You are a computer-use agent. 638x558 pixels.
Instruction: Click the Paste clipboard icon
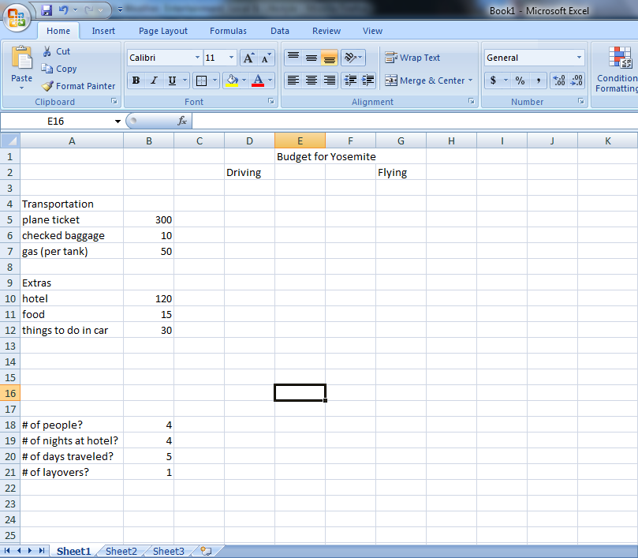(x=21, y=58)
